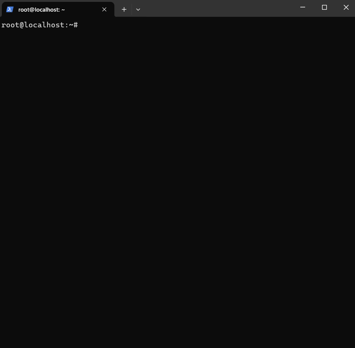Image resolution: width=355 pixels, height=348 pixels.
Task: Click inside the black terminal window
Action: (x=176, y=169)
